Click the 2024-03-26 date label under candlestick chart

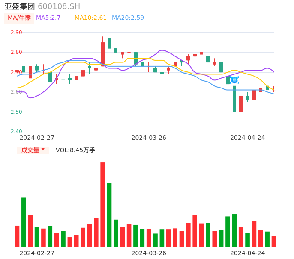pyautogui.click(x=149, y=138)
